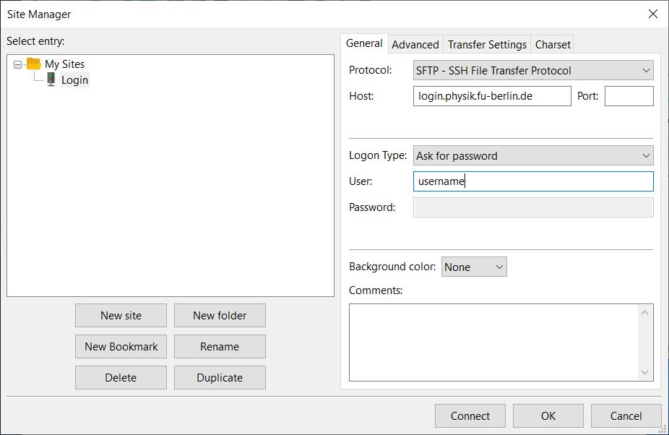Screen dimensions: 669x435
Task: Click into the Port field
Action: [629, 96]
